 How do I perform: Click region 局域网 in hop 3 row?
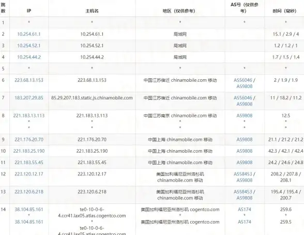[180, 46]
